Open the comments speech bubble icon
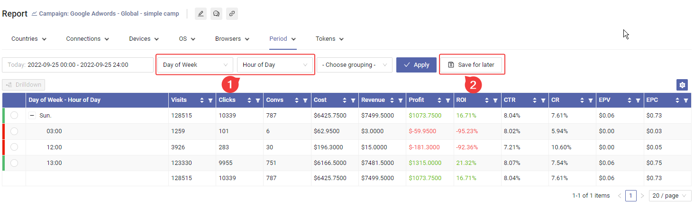 point(216,14)
